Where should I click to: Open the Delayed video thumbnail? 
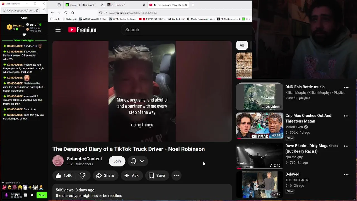[260, 185]
